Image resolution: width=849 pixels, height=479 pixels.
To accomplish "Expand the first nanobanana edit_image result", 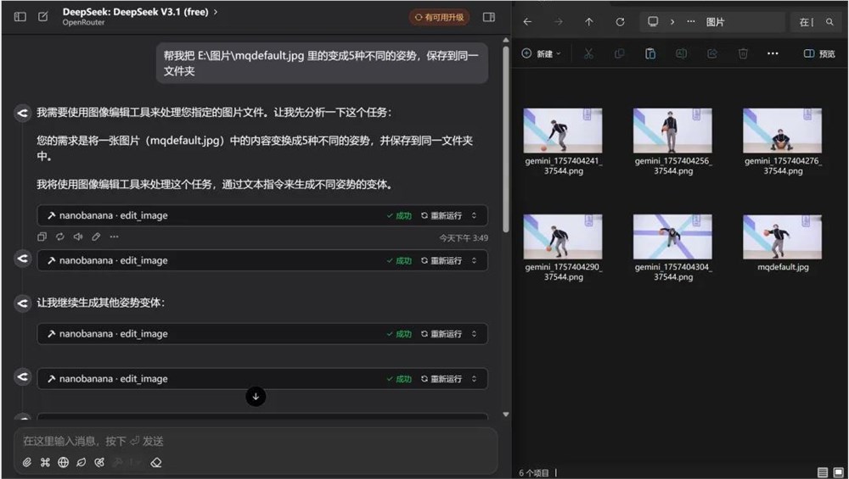I will click(x=474, y=215).
